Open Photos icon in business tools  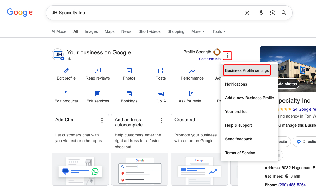tap(129, 71)
